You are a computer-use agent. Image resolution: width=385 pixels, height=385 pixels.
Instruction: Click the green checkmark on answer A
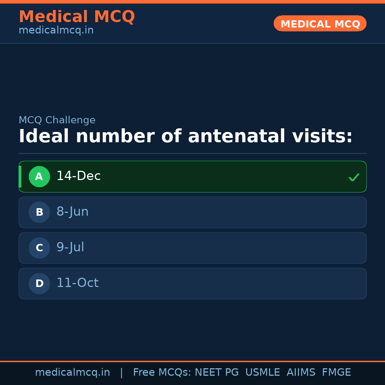(354, 177)
